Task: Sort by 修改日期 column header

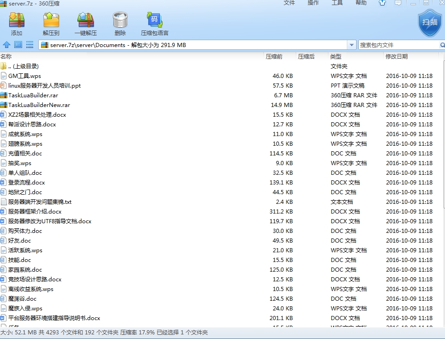Action: 397,57
